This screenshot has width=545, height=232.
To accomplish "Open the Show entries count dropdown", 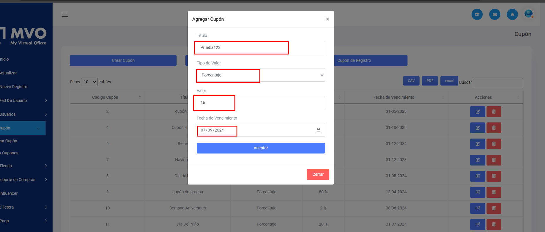I will pos(89,82).
